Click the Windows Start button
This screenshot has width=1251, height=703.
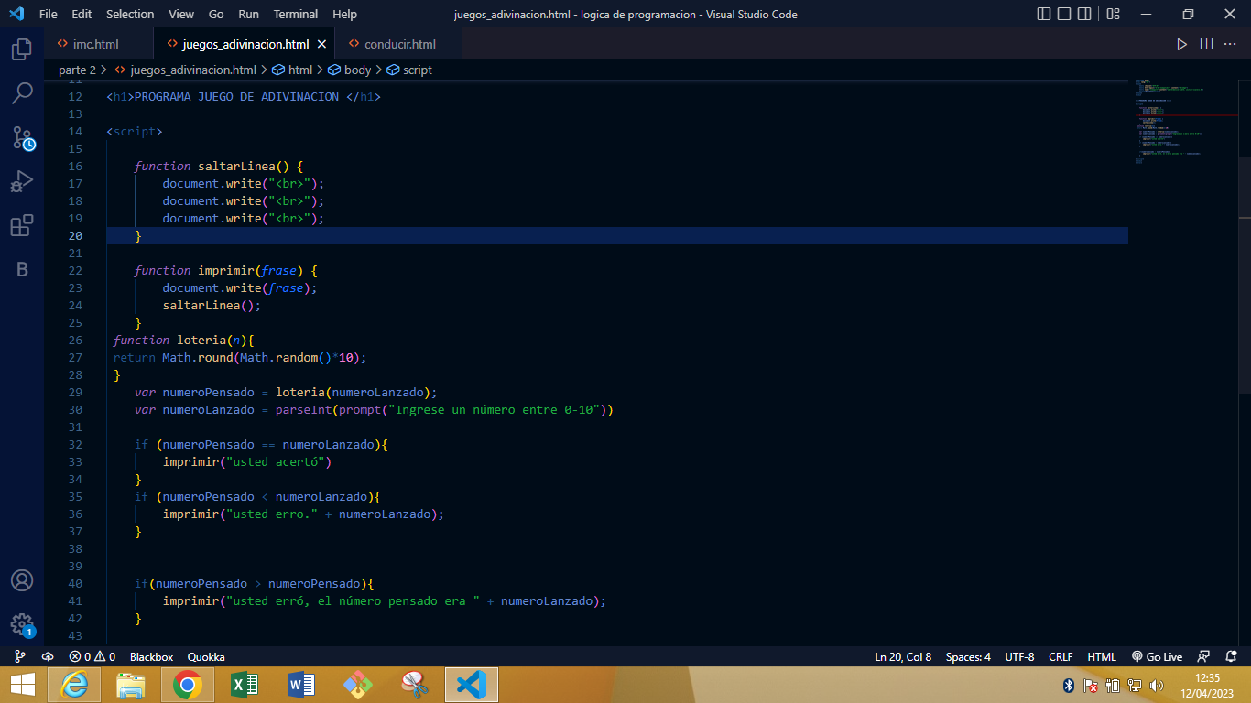[x=22, y=685]
